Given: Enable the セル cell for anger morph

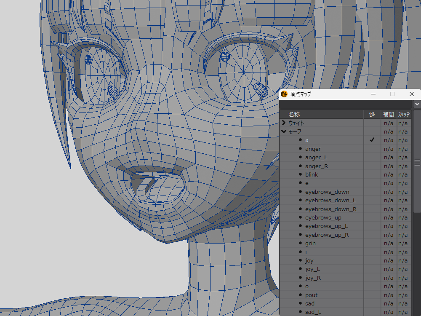Looking at the screenshot, I should point(372,149).
